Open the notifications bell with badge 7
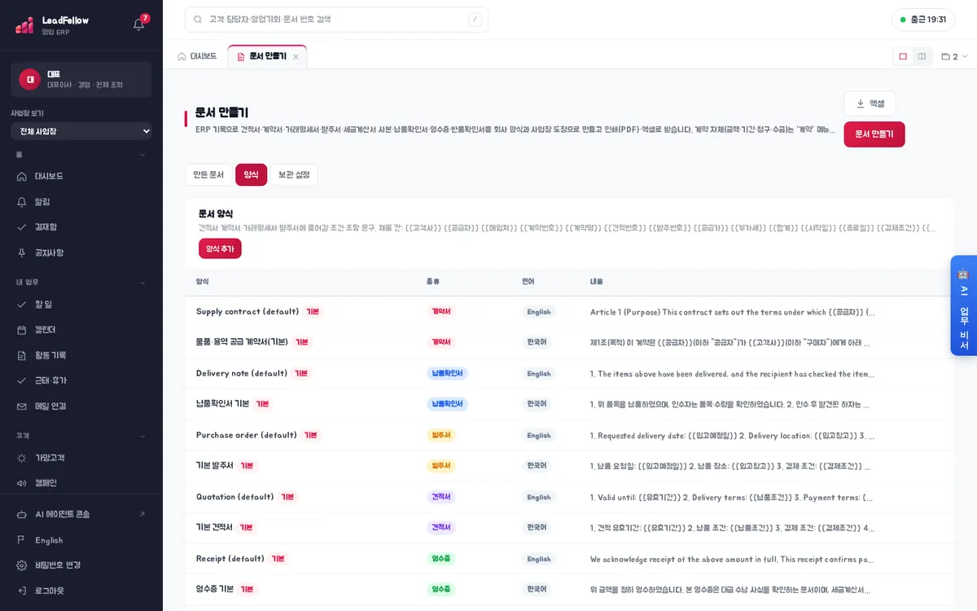 pos(139,24)
